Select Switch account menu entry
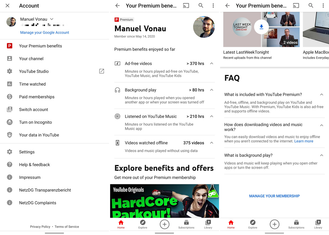Image resolution: width=329 pixels, height=235 pixels. [54, 110]
